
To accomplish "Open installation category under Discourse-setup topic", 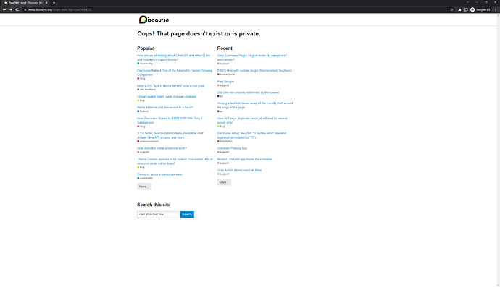I will click(x=225, y=141).
